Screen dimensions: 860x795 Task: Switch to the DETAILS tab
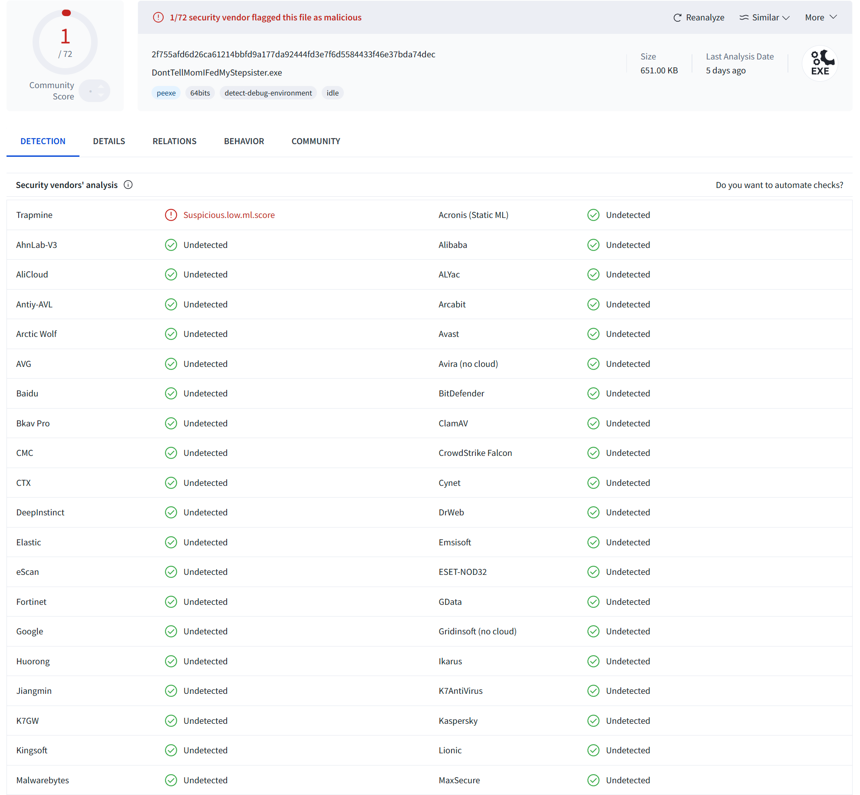point(109,142)
